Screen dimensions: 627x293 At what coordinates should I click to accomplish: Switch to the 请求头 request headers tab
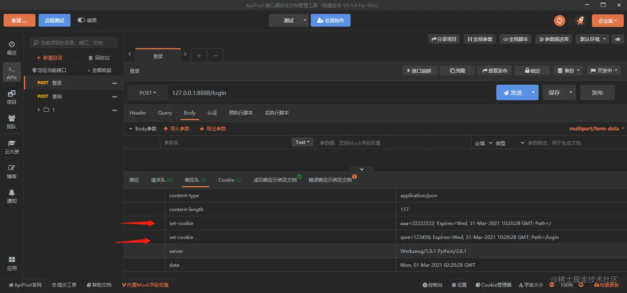point(162,180)
